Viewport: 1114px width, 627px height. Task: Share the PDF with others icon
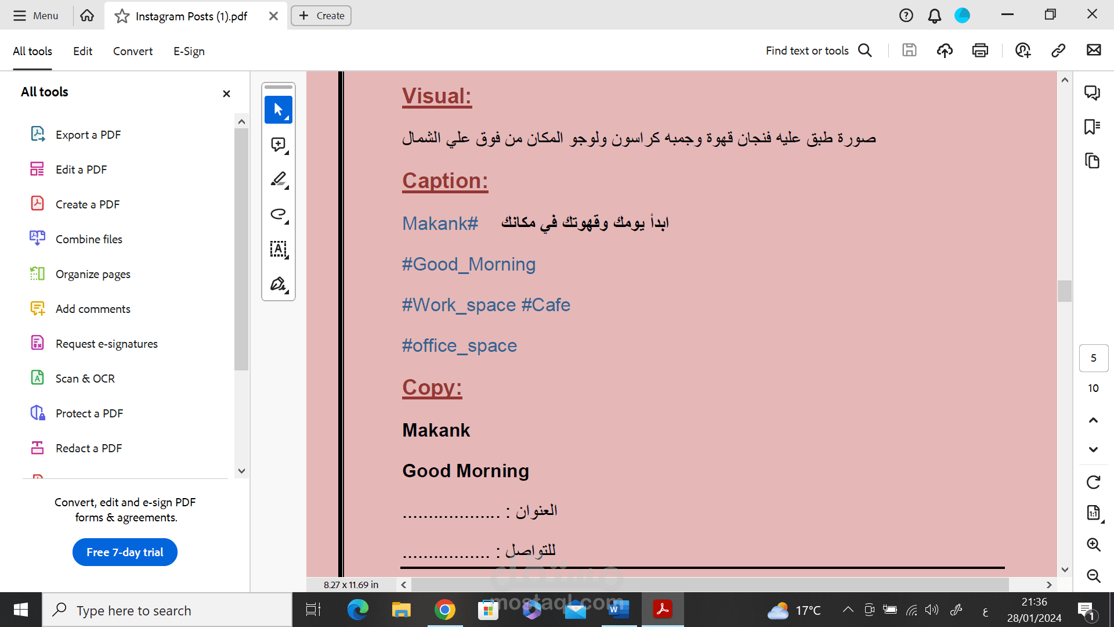pos(1023,51)
